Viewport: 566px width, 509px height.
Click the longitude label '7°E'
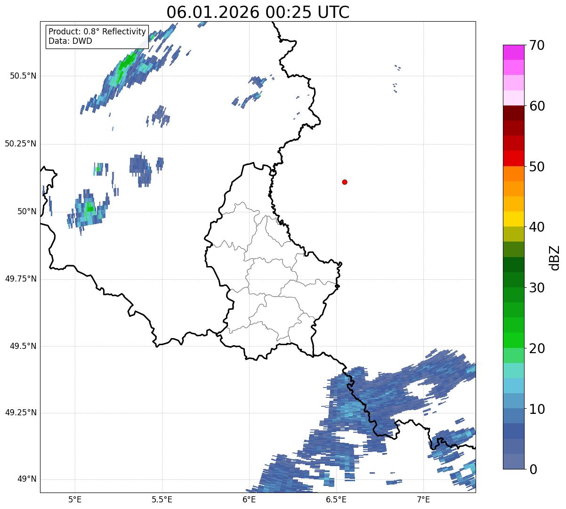coord(423,499)
